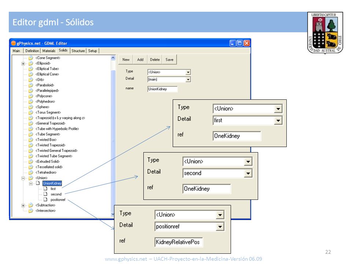Click the Paraboloid folder icon
Image resolution: width=352 pixels, height=264 pixels.
point(31,85)
